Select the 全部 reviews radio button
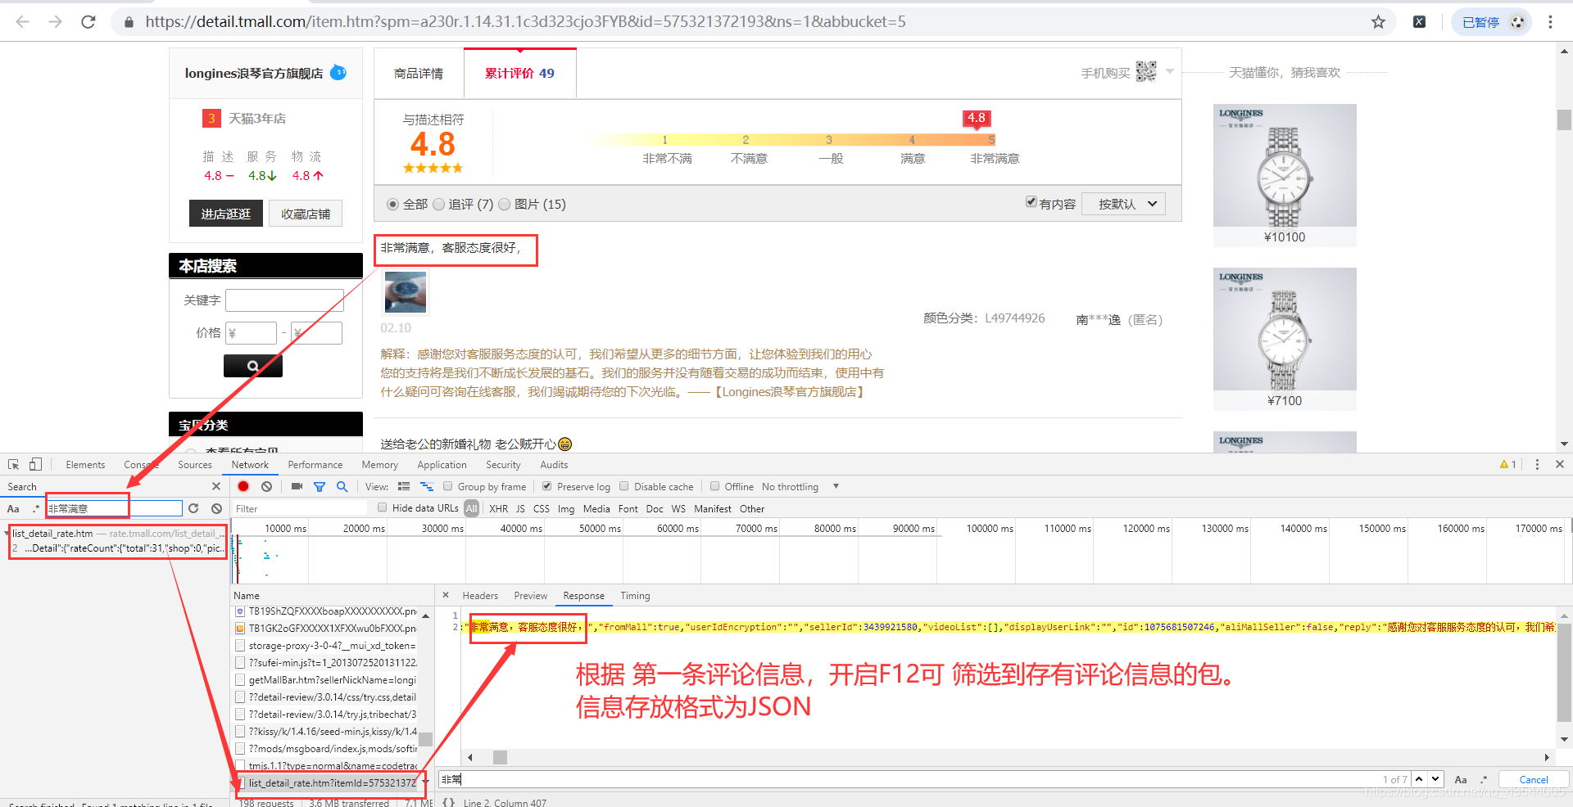 392,204
